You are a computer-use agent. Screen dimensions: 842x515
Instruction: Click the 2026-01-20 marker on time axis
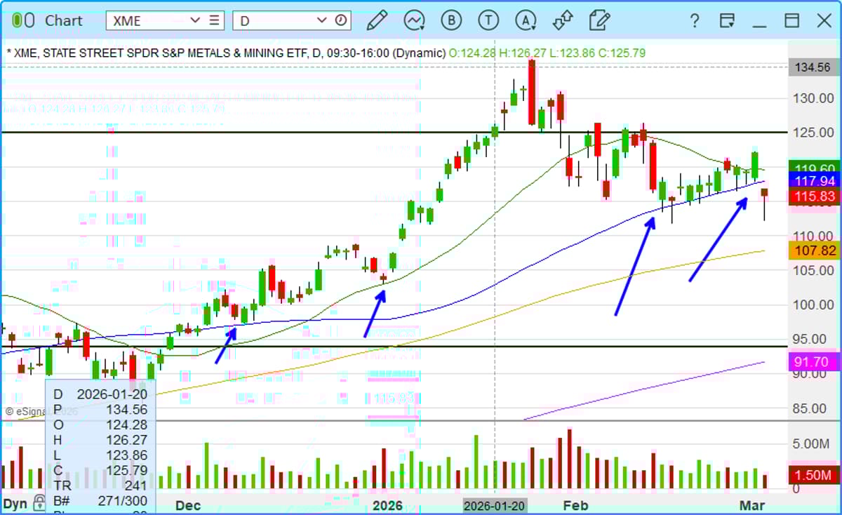pyautogui.click(x=494, y=504)
